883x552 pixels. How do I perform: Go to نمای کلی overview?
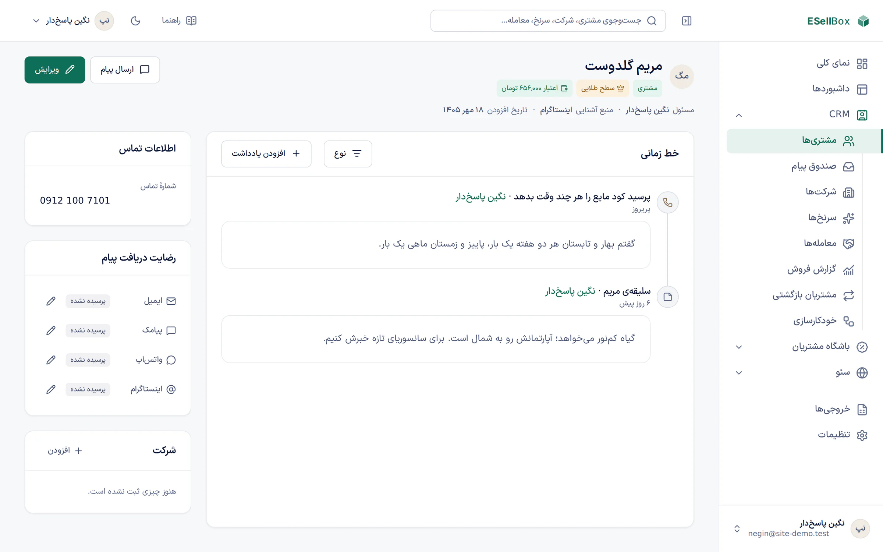801,63
